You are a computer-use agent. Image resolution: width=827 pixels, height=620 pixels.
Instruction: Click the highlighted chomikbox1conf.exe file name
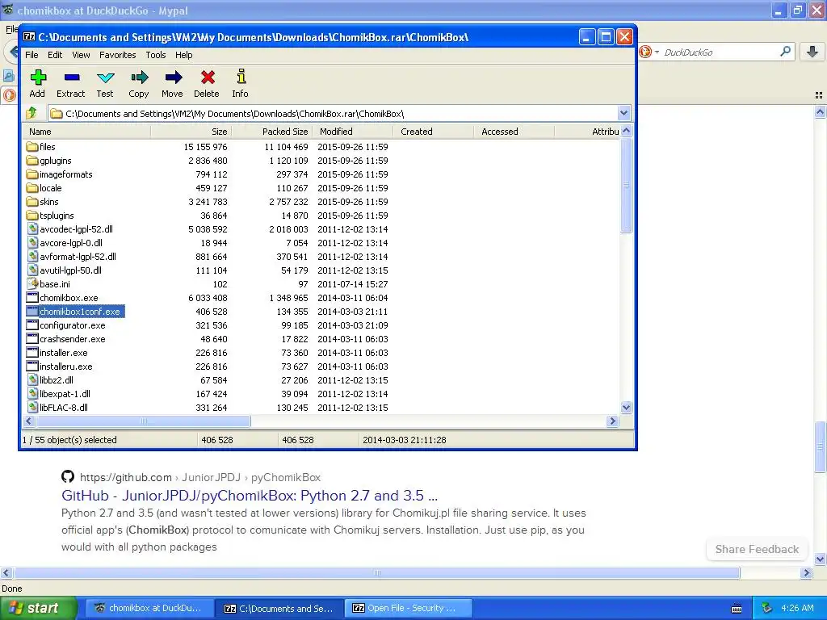(x=80, y=312)
